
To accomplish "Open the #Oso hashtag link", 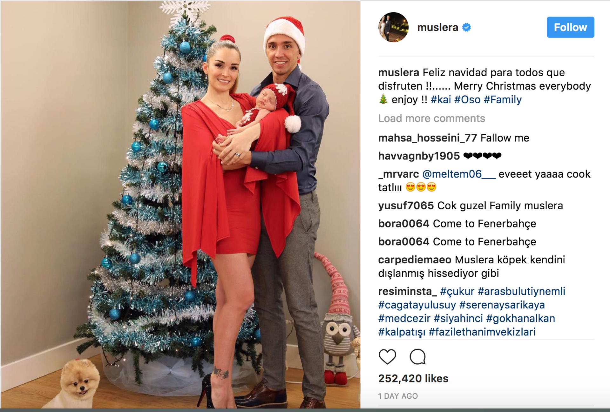I will click(x=467, y=100).
